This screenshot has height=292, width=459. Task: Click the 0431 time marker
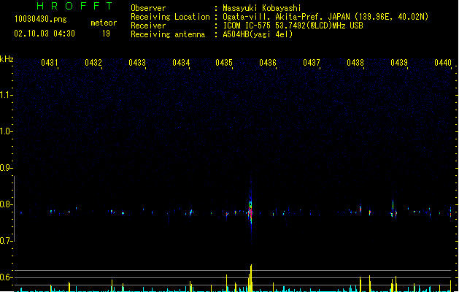pyautogui.click(x=50, y=63)
